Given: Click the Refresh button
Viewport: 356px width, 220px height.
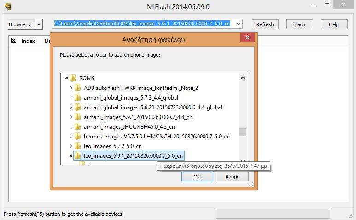Looking at the screenshot, I should 265,24.
